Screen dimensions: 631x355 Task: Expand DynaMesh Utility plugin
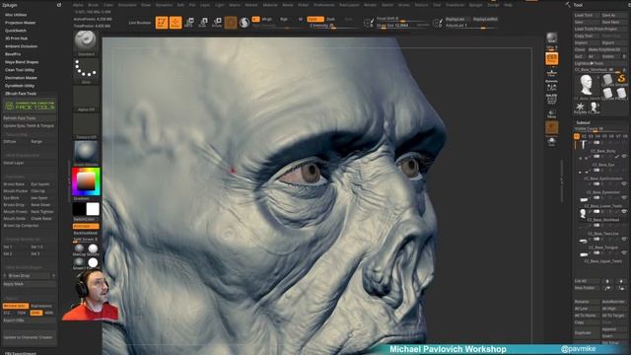[x=20, y=86]
